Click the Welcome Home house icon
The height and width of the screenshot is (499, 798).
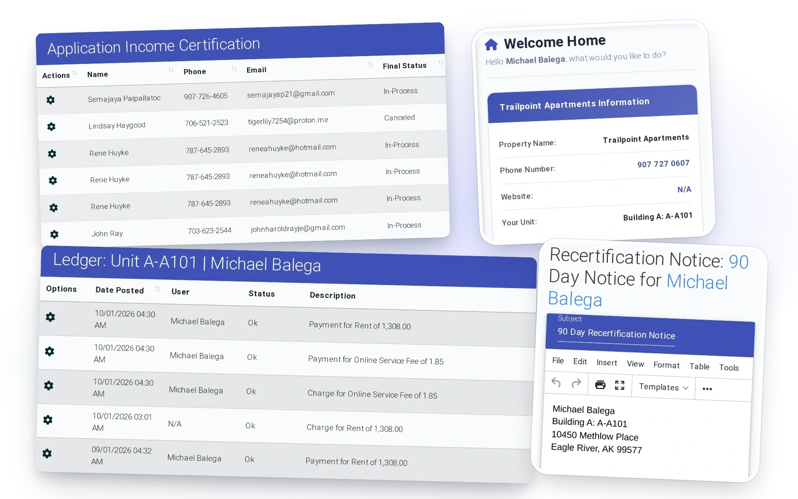(x=491, y=45)
